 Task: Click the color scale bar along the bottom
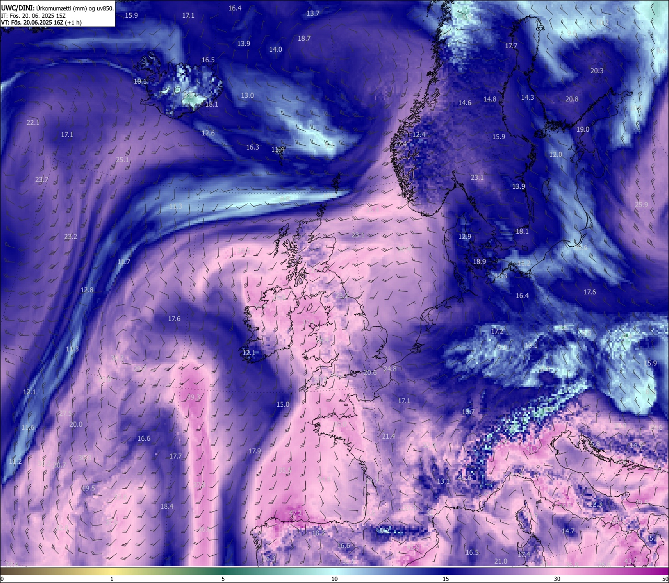click(334, 571)
